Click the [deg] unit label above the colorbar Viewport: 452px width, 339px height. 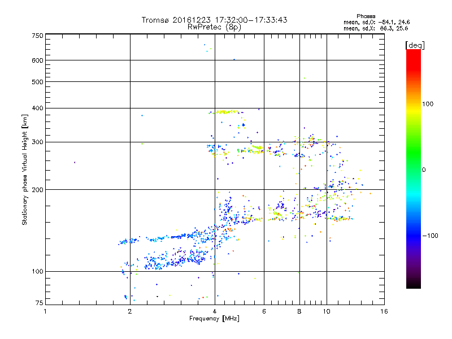[415, 45]
